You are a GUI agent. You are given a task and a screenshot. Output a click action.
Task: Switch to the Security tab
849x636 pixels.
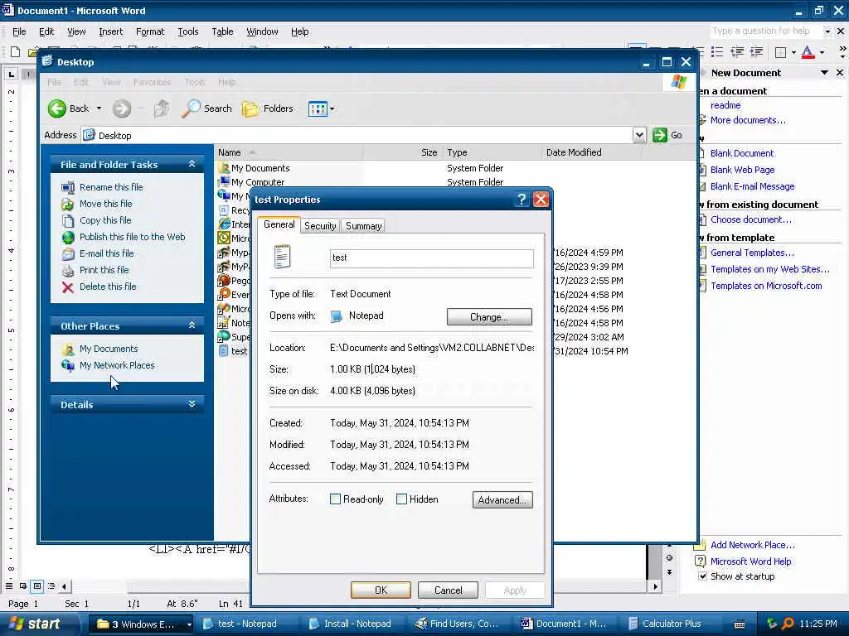(320, 226)
